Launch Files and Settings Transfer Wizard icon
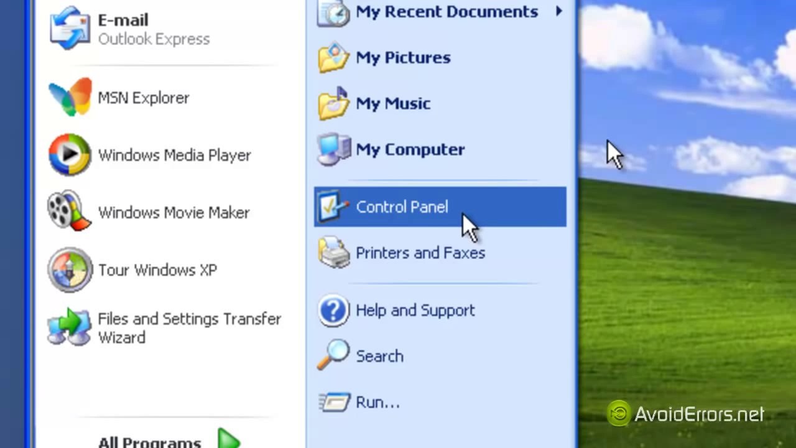Viewport: 796px width, 448px height. (70, 327)
